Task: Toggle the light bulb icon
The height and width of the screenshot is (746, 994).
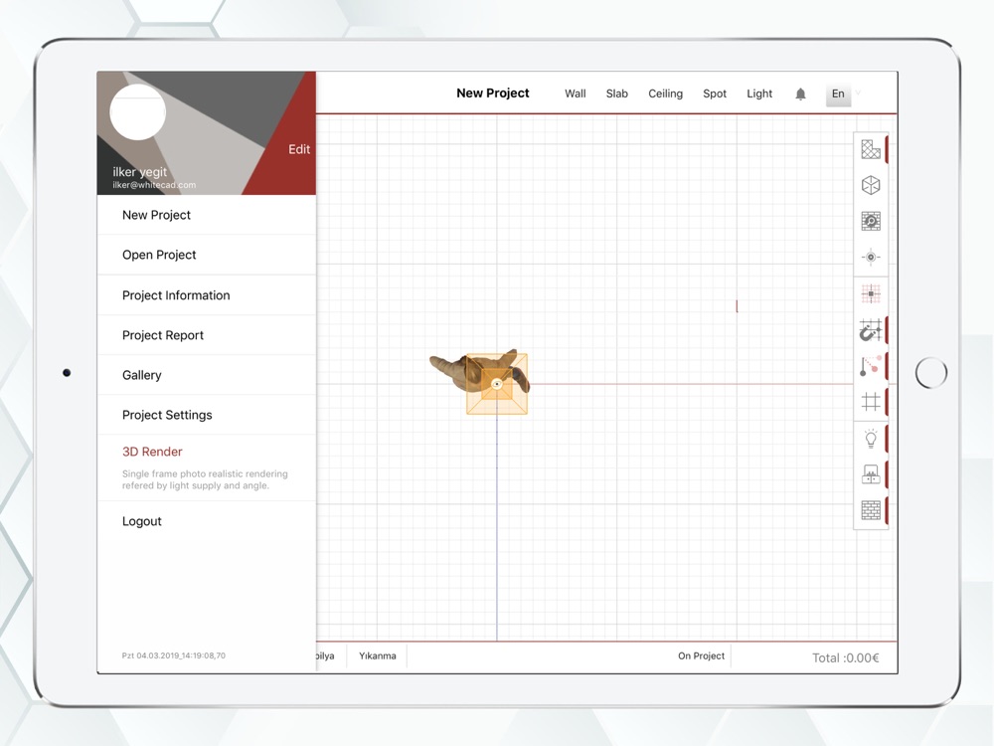Action: tap(871, 439)
